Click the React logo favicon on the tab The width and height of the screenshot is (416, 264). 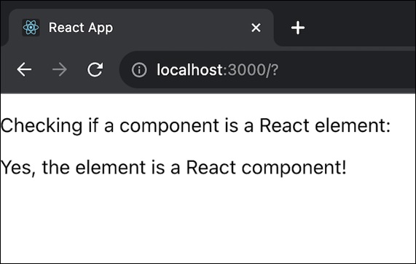click(x=31, y=28)
